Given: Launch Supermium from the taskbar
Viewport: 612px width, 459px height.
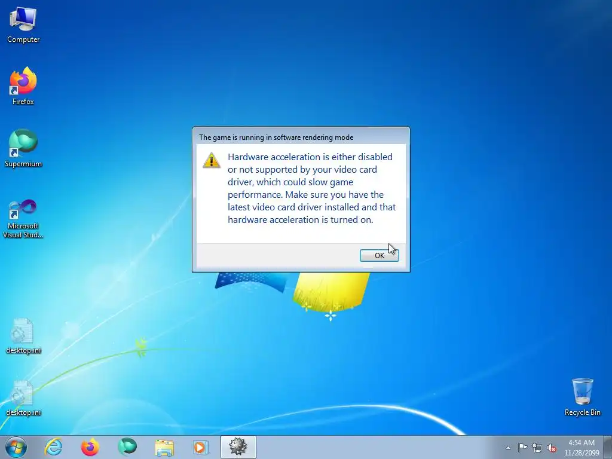Looking at the screenshot, I should [127, 447].
